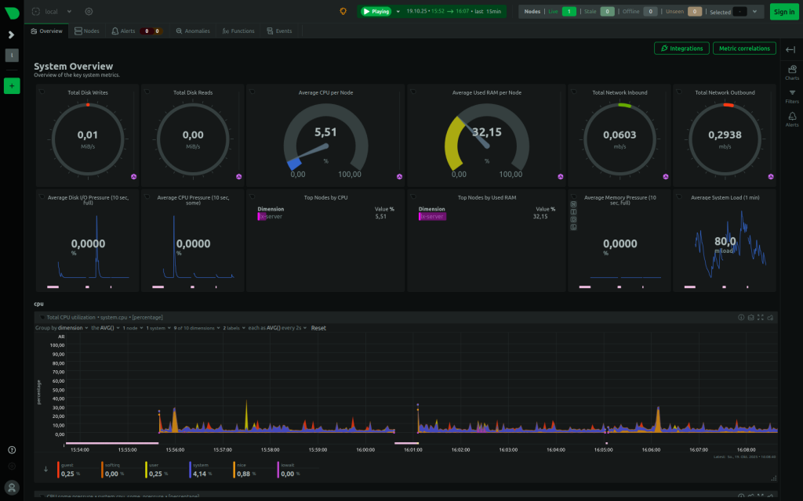
Task: Toggle the Playing playback state
Action: point(376,12)
